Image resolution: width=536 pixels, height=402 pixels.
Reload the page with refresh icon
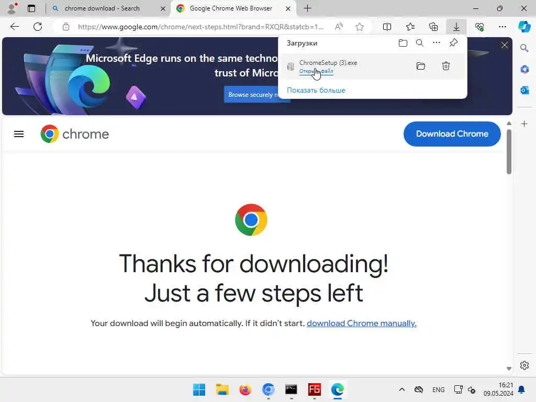tap(38, 27)
